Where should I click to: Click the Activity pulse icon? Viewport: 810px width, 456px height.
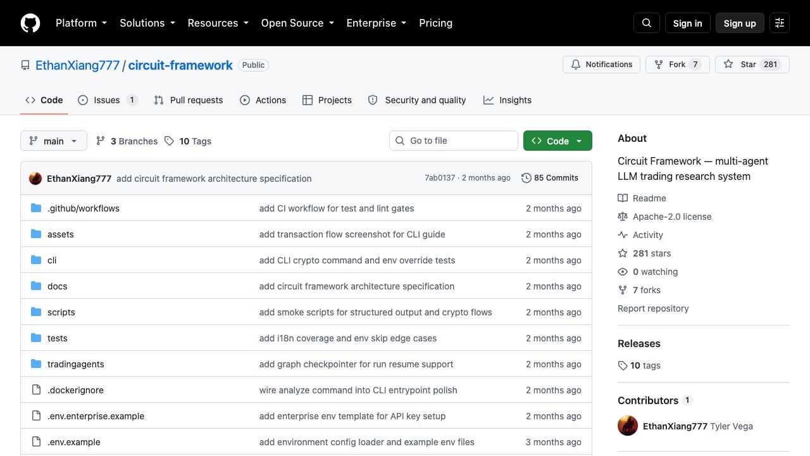(x=623, y=235)
